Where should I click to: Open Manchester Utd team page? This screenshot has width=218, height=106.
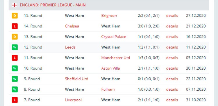click(x=115, y=58)
